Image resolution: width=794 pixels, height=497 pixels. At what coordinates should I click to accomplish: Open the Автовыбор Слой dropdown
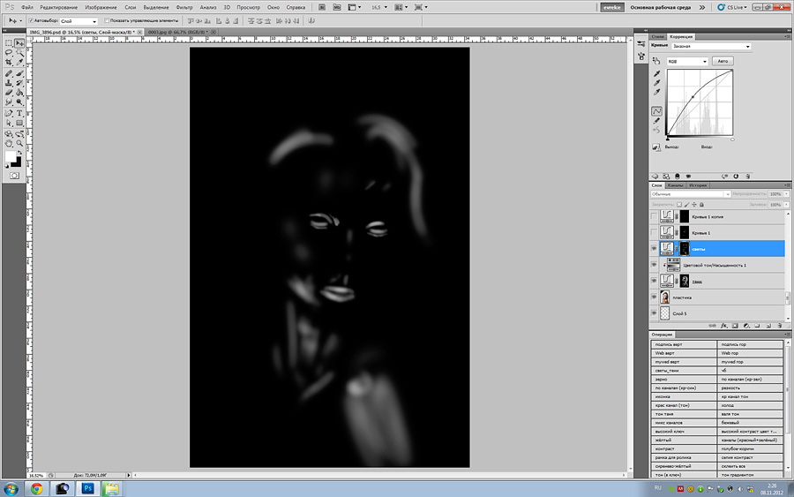point(79,21)
